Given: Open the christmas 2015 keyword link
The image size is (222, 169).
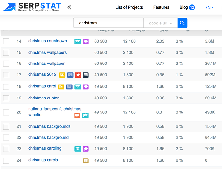Looking at the screenshot, I should (x=42, y=74).
